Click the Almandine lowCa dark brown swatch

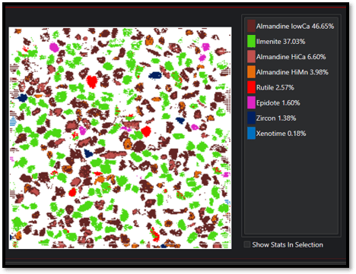point(251,26)
